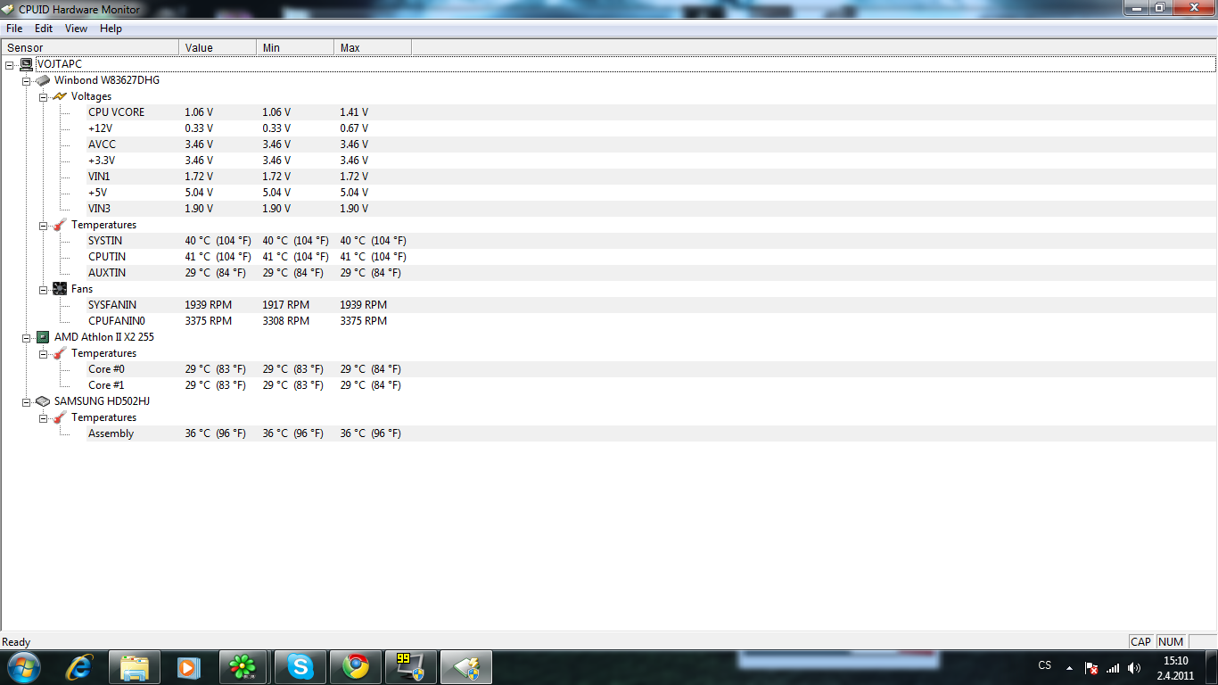Click the 1.41 V max VCORE value

[354, 112]
